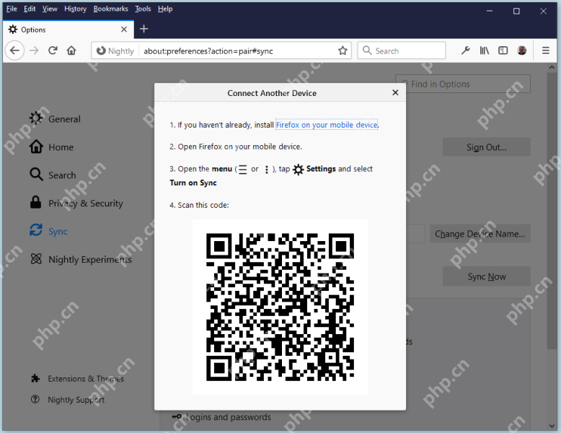Close the Connect Another Device dialog
Screen dimensions: 561x433
395,93
